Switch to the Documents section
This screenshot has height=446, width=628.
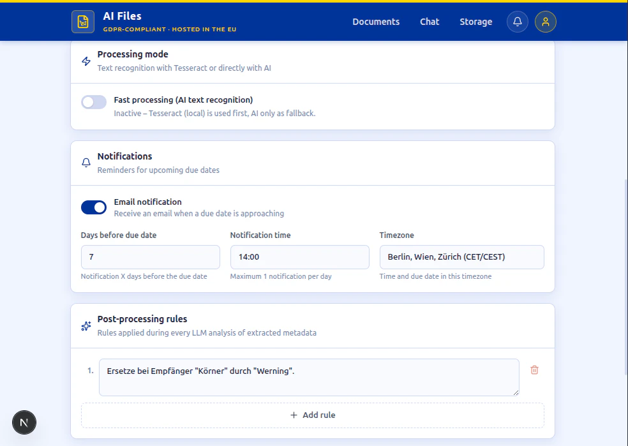point(376,22)
